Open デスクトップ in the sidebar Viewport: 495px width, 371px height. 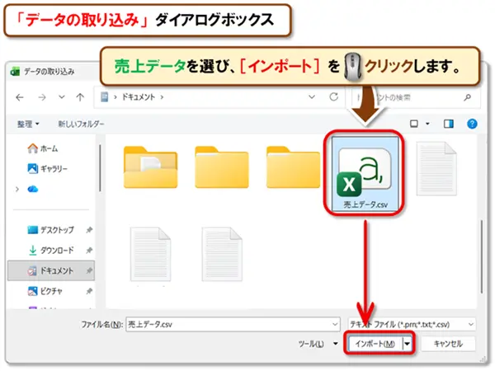point(51,230)
